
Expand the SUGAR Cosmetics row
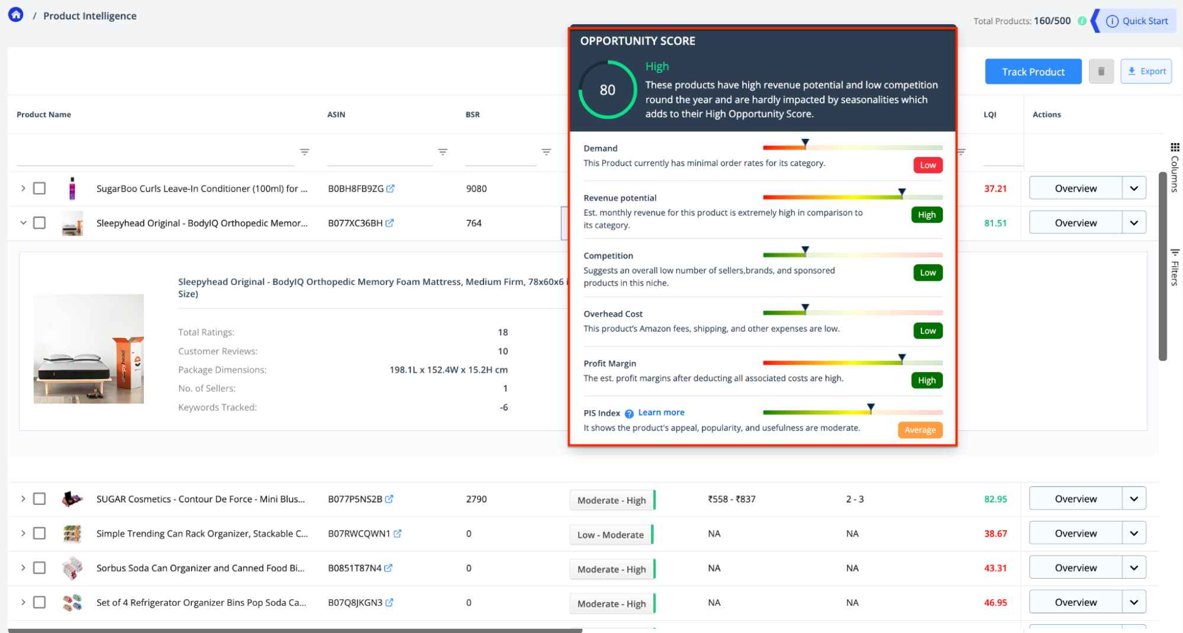(23, 499)
